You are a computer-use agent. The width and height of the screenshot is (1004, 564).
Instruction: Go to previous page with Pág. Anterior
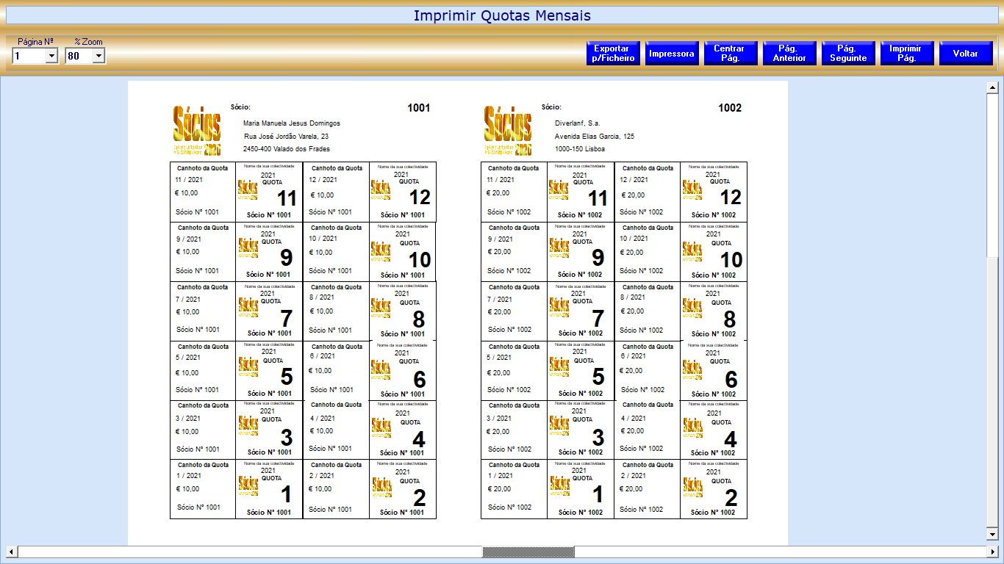click(x=789, y=54)
